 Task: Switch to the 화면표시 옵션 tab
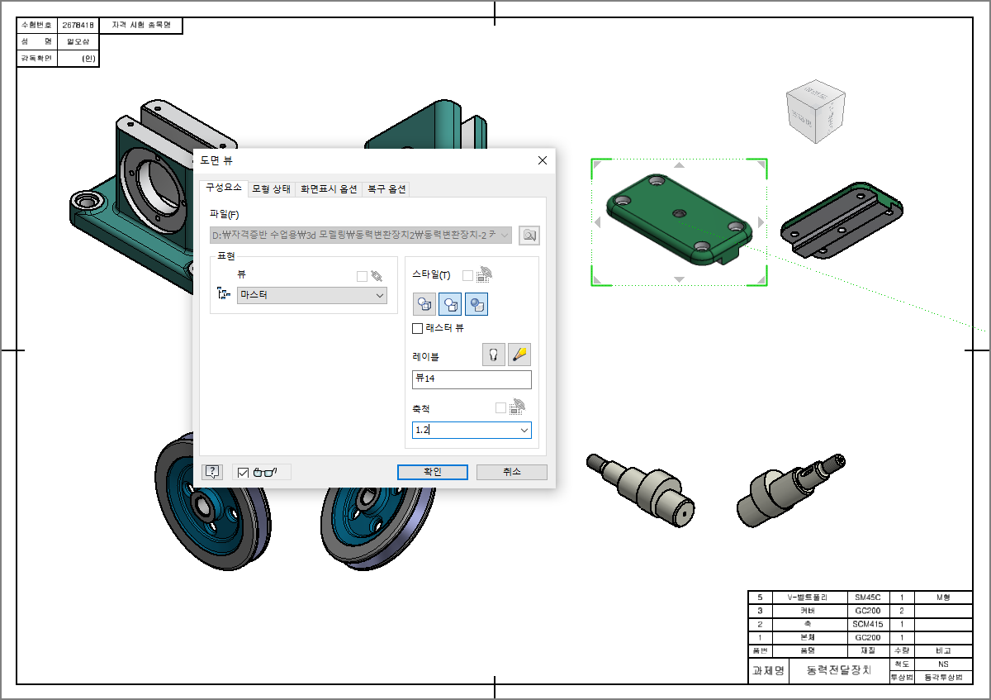[328, 189]
